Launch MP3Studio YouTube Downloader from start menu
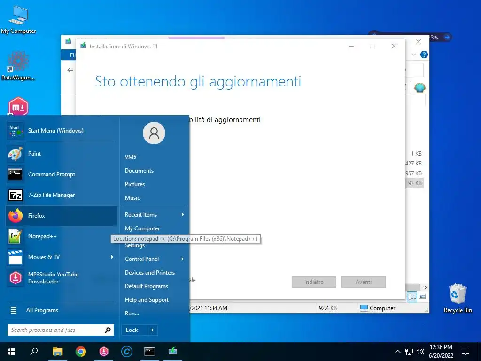 (x=62, y=278)
